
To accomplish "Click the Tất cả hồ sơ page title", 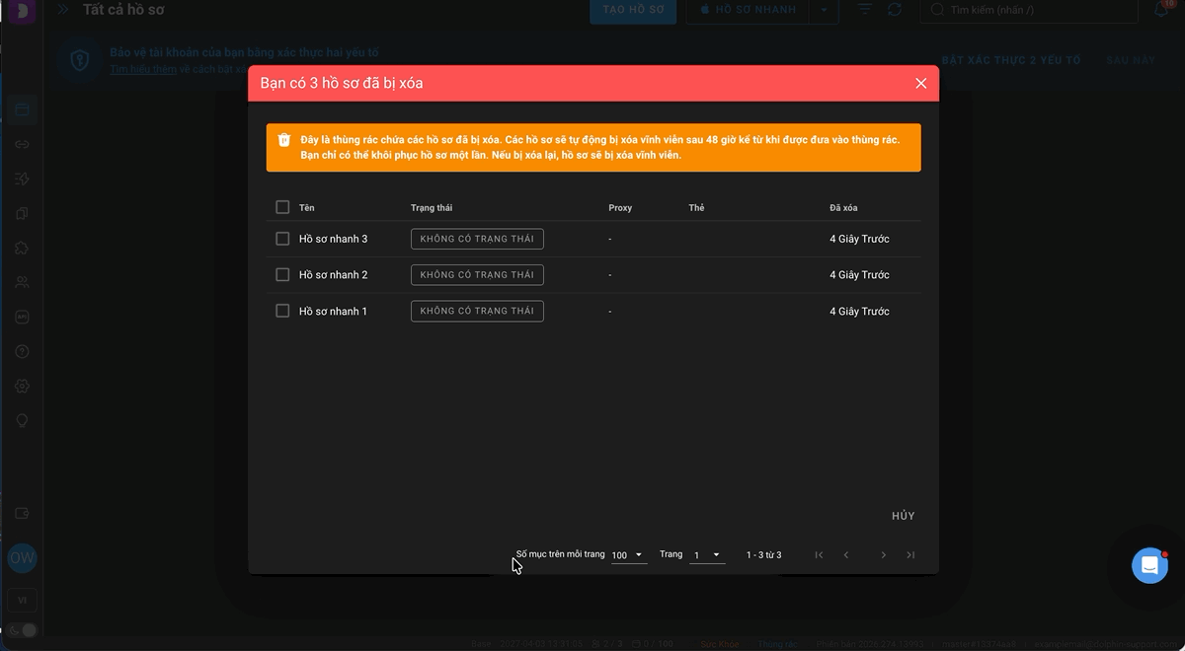I will 123,10.
